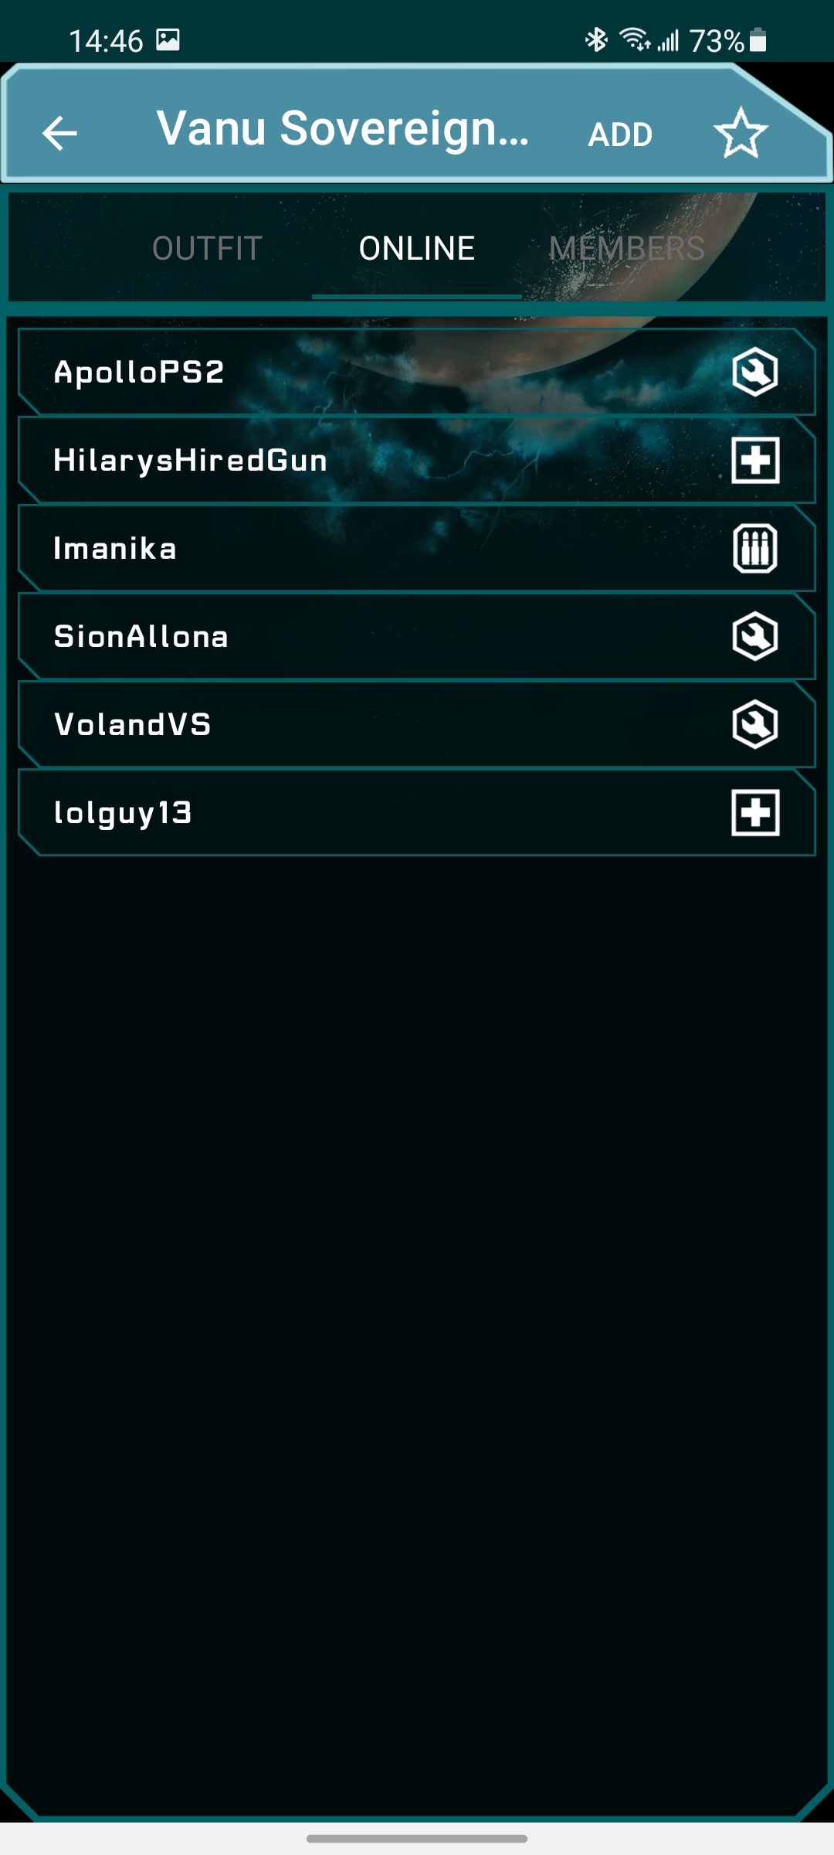
Task: Click lolguy13's medic cross icon
Action: [754, 812]
